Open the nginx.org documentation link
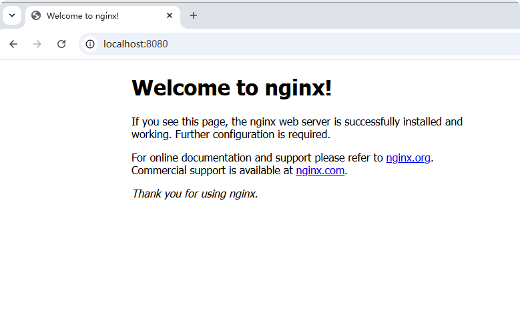Viewport: 520px width, 311px height. (x=408, y=158)
